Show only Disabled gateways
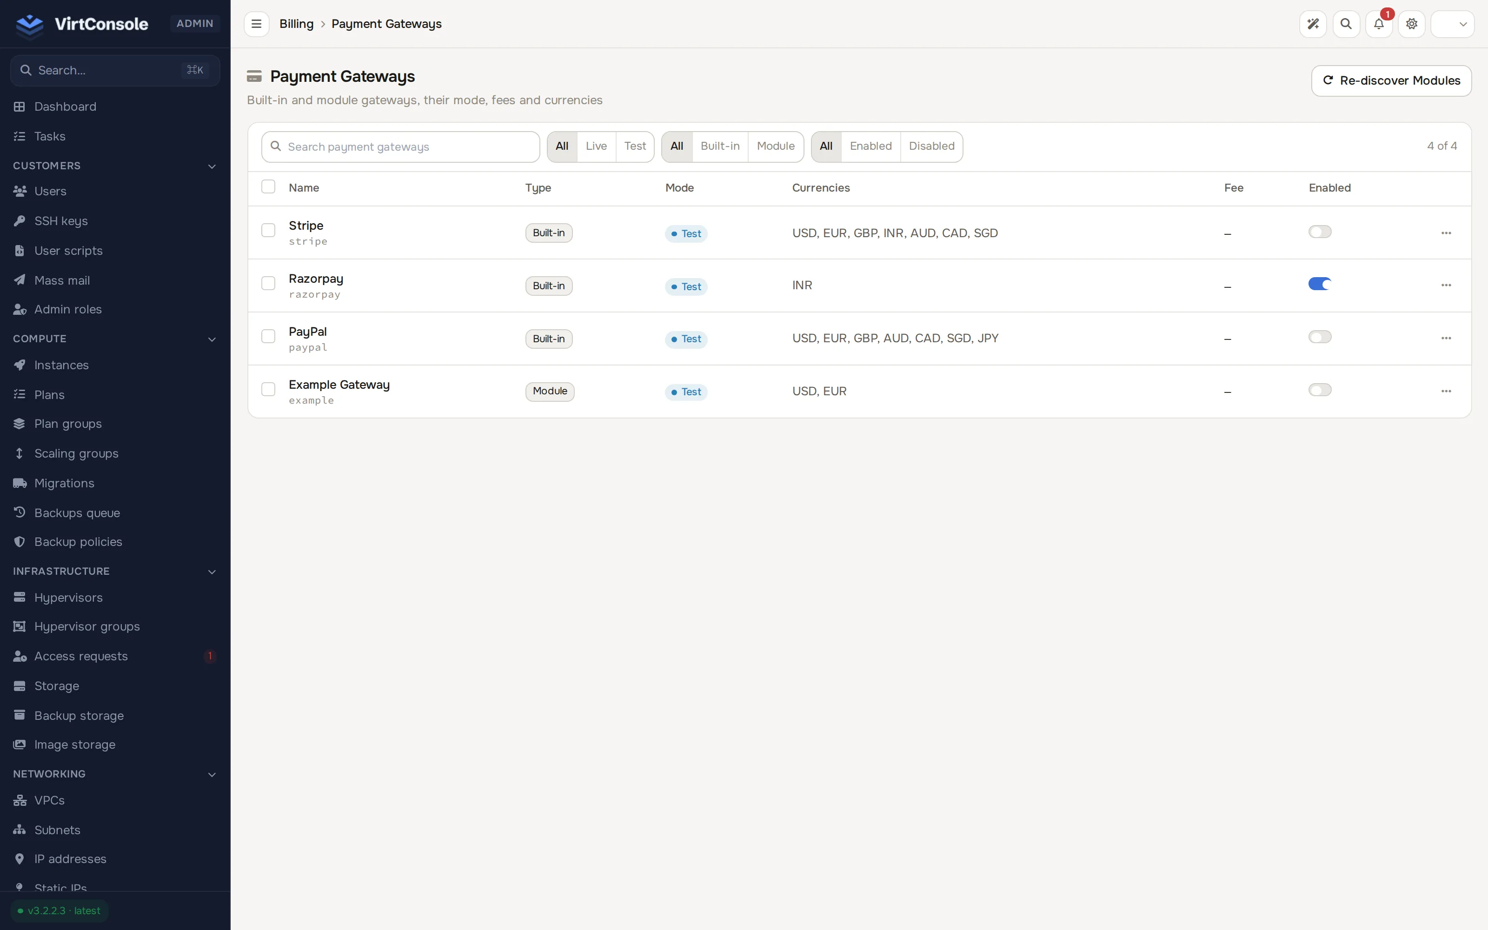 (931, 146)
